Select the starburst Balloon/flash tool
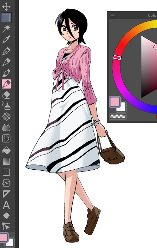The width and height of the screenshot is (157, 248). coord(6,216)
